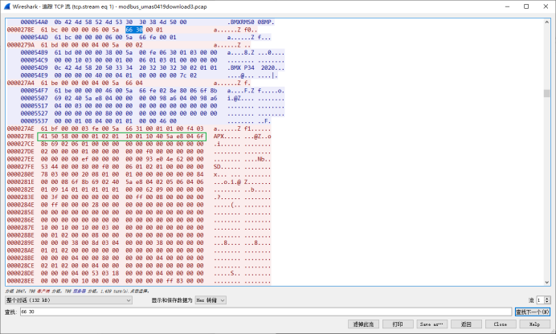Open Help for the stream dialog
This screenshot has width=556, height=334.
tap(534, 324)
